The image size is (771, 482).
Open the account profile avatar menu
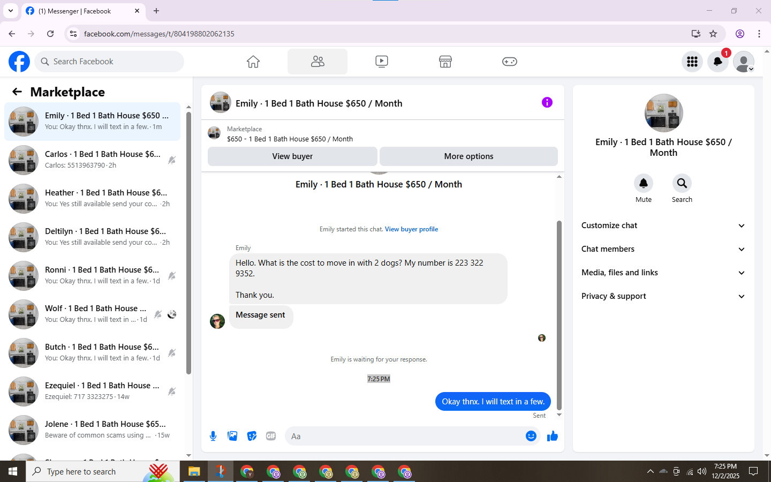pyautogui.click(x=744, y=62)
